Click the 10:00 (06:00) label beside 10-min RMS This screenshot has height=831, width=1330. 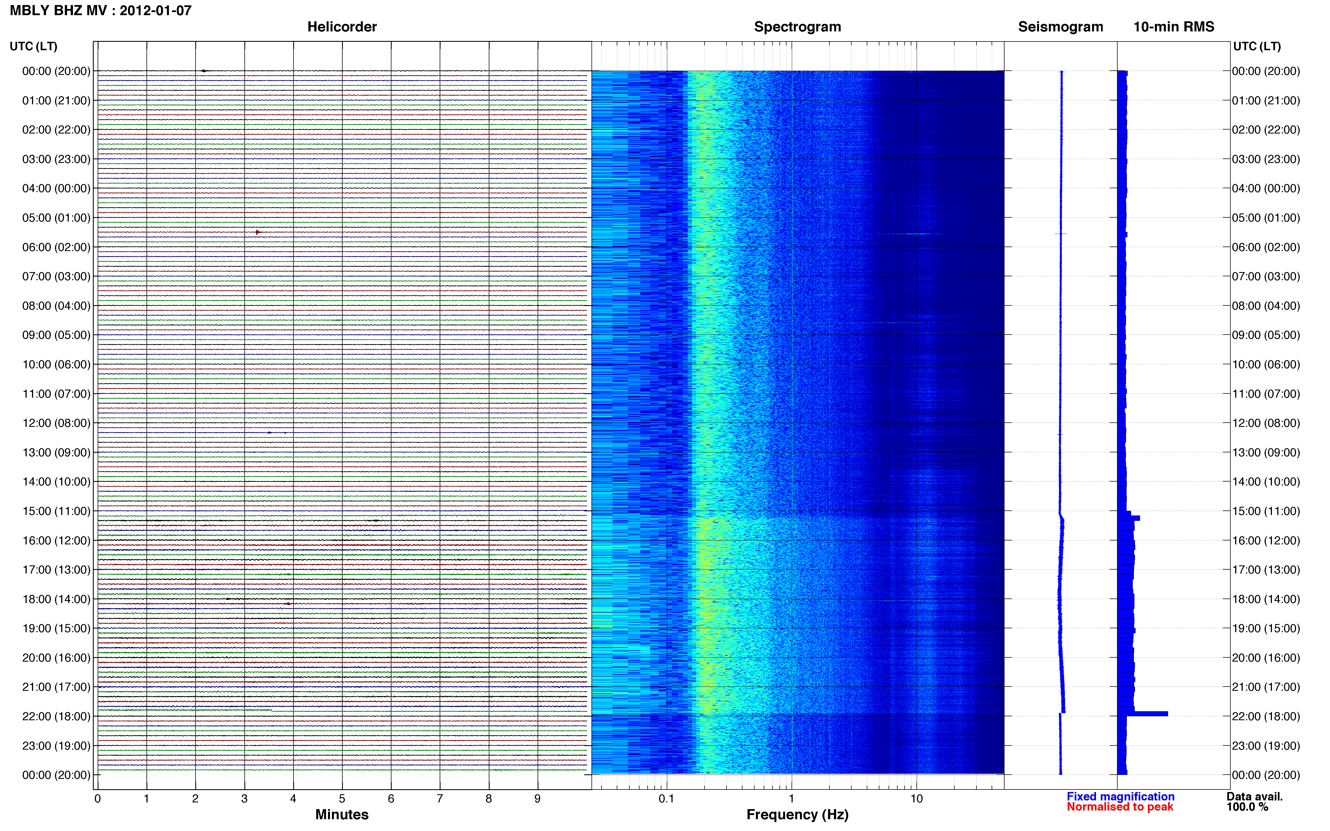pyautogui.click(x=1266, y=364)
